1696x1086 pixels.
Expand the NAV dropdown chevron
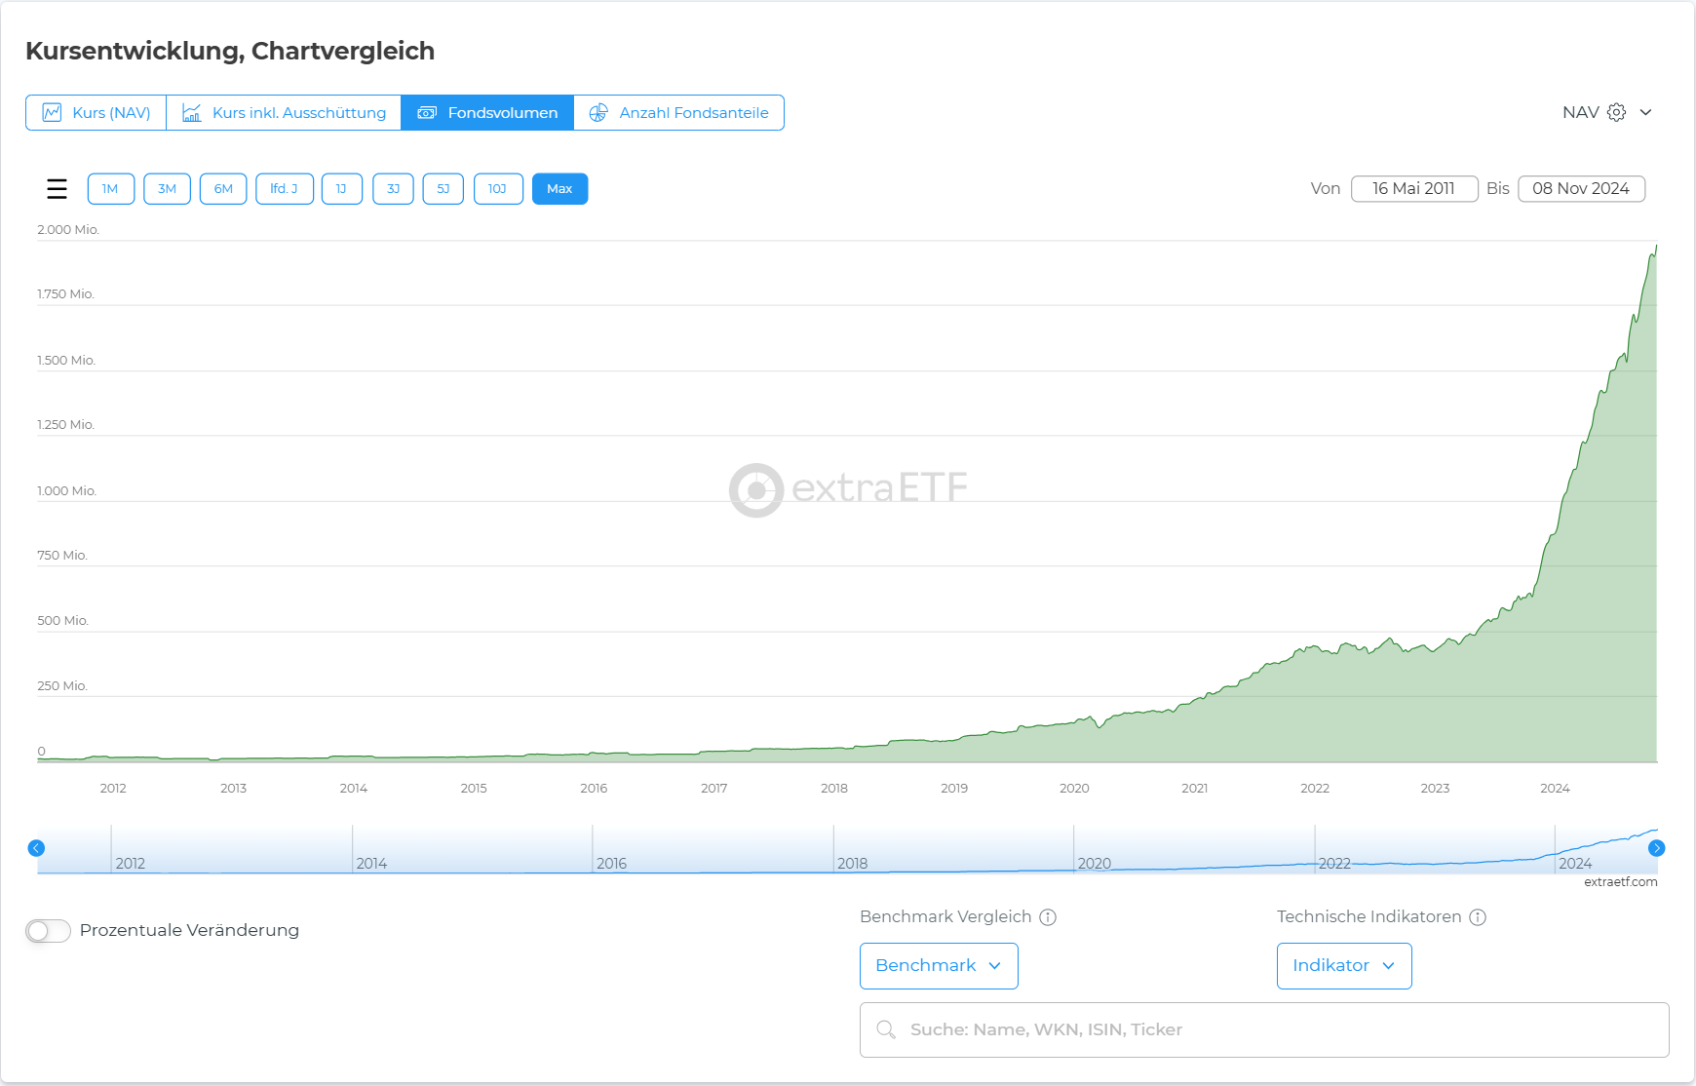[1646, 112]
